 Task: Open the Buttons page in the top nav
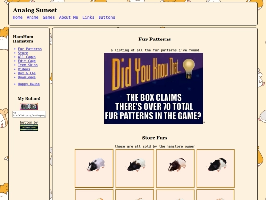pos(107,17)
